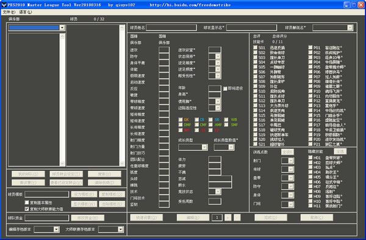Screen dimensions: 366x240
Task: Click the 球员姓名 input field
Action: click(171, 27)
